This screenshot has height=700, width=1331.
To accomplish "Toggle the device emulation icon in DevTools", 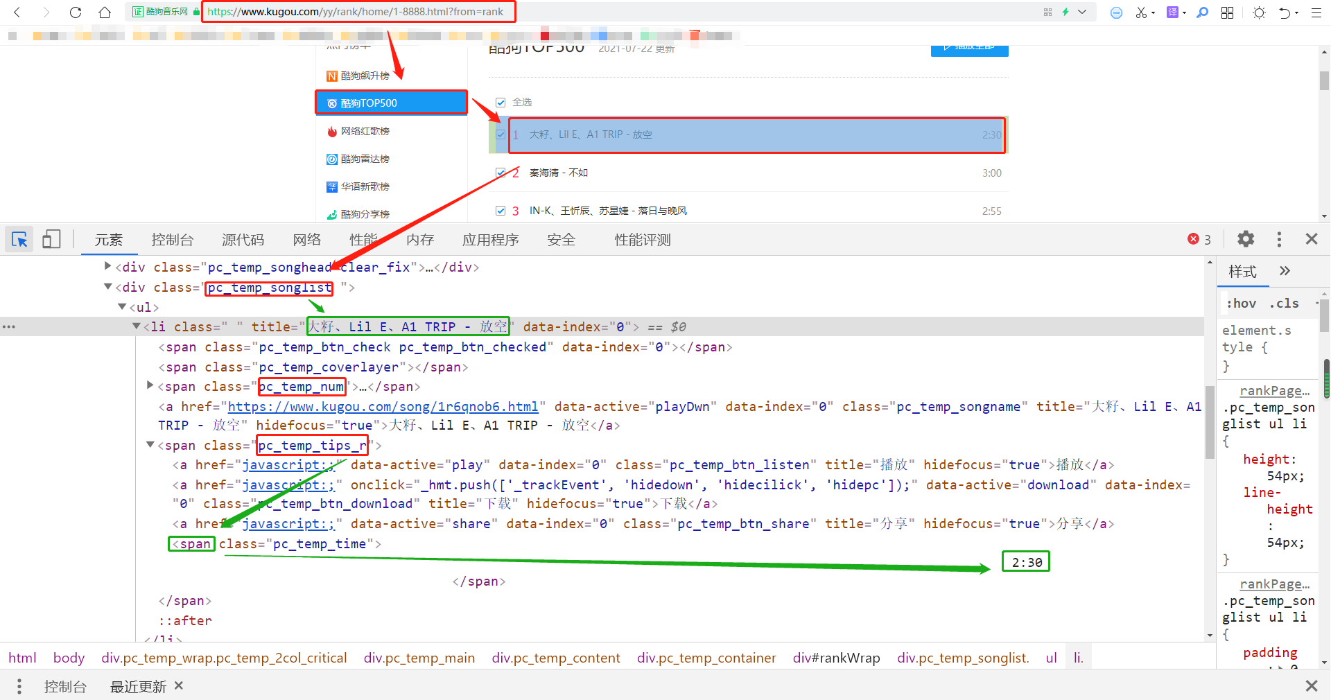I will (x=51, y=239).
